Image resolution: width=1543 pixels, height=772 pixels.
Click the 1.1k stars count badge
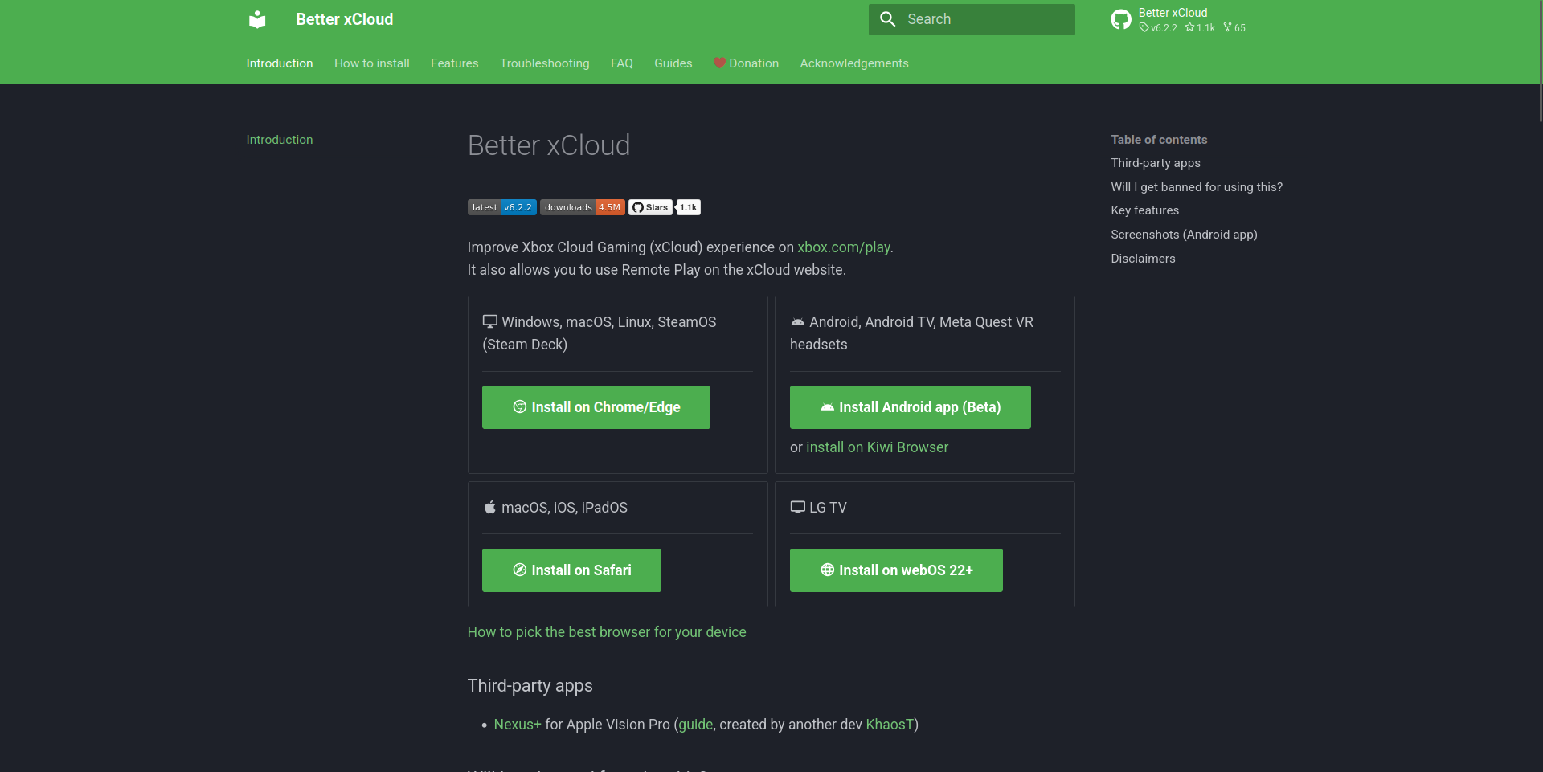point(689,207)
